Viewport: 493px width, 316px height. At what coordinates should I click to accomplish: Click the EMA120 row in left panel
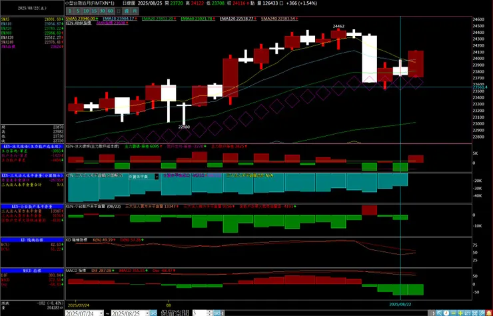(33, 37)
